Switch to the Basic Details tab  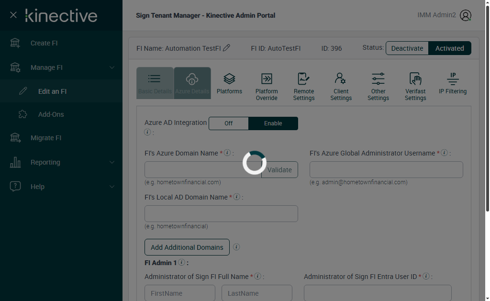click(x=155, y=83)
